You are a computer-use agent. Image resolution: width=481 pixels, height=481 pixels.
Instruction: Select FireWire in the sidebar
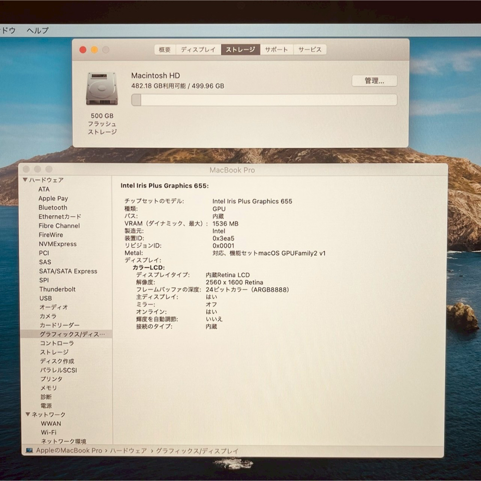[51, 235]
